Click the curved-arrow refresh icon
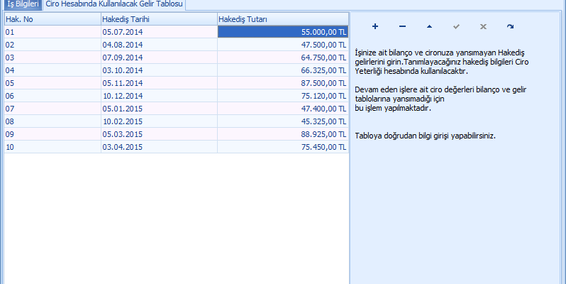 click(510, 27)
